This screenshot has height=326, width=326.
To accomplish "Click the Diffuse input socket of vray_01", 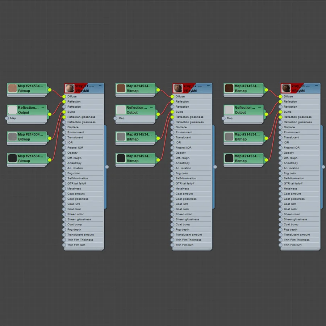I will pos(64,96).
